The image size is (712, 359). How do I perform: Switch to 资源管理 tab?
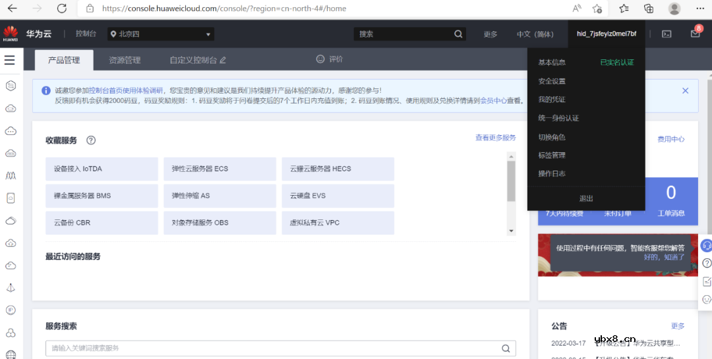[x=125, y=61]
